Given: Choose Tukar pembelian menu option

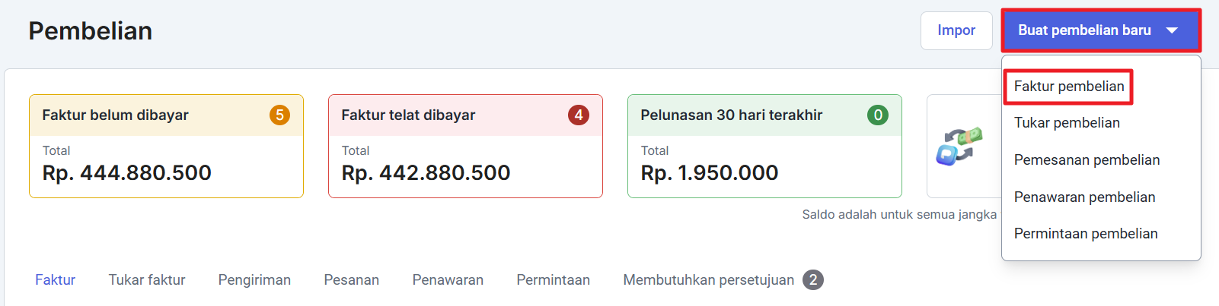Looking at the screenshot, I should point(1067,123).
